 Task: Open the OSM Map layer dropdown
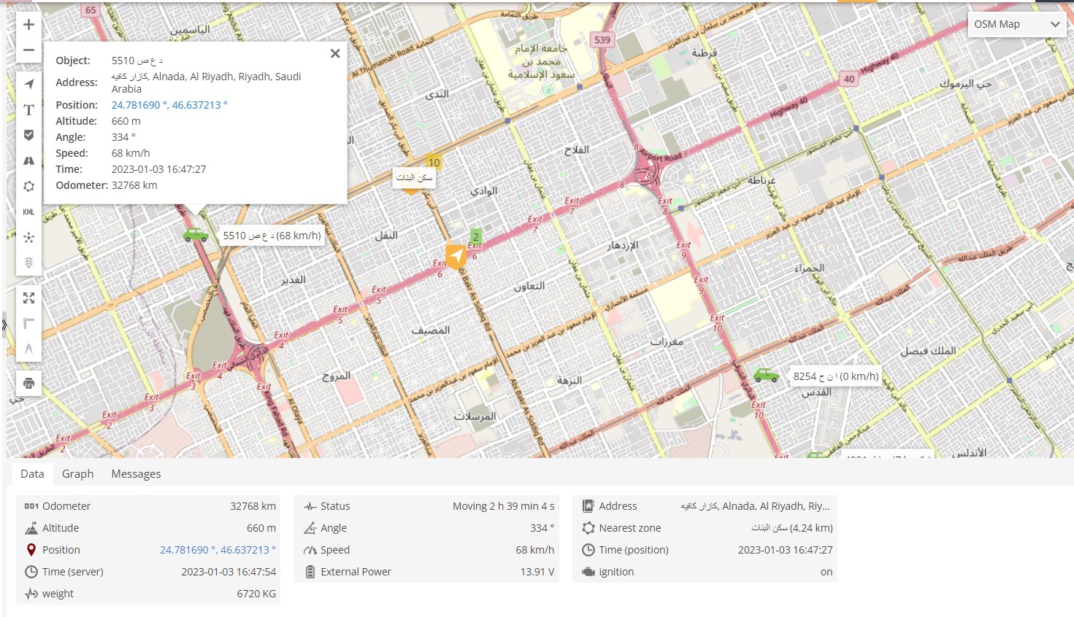[x=1016, y=24]
